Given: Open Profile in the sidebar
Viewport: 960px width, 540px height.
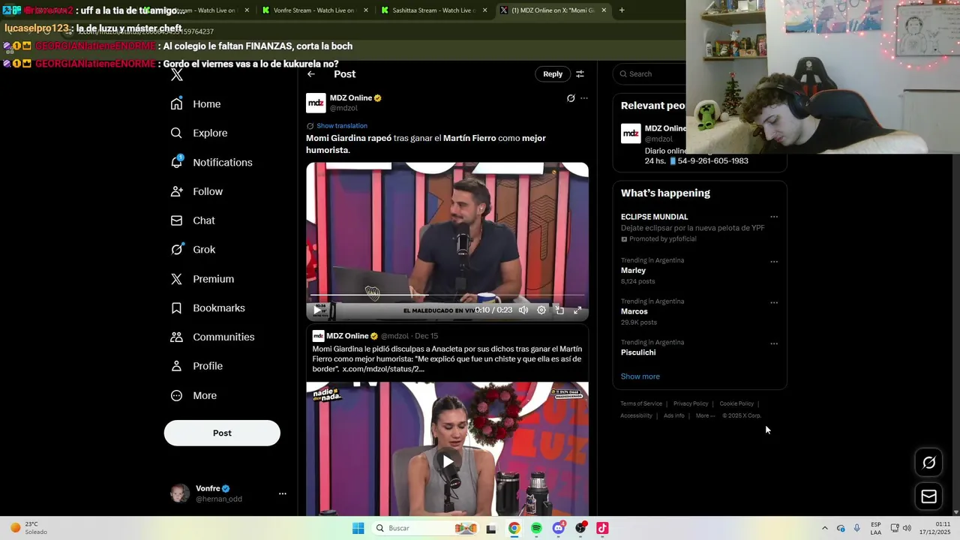Looking at the screenshot, I should pos(196,366).
